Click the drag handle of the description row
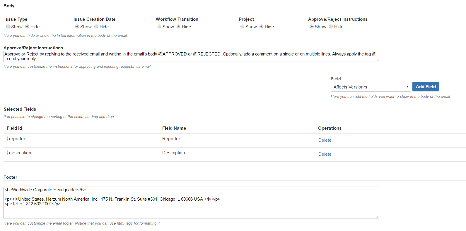 pyautogui.click(x=7, y=153)
